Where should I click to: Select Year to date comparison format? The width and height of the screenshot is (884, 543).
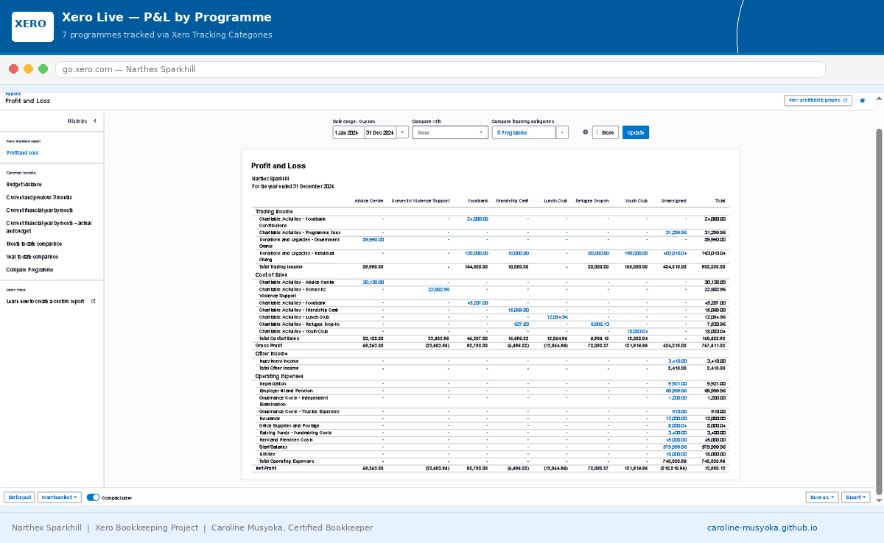point(32,257)
